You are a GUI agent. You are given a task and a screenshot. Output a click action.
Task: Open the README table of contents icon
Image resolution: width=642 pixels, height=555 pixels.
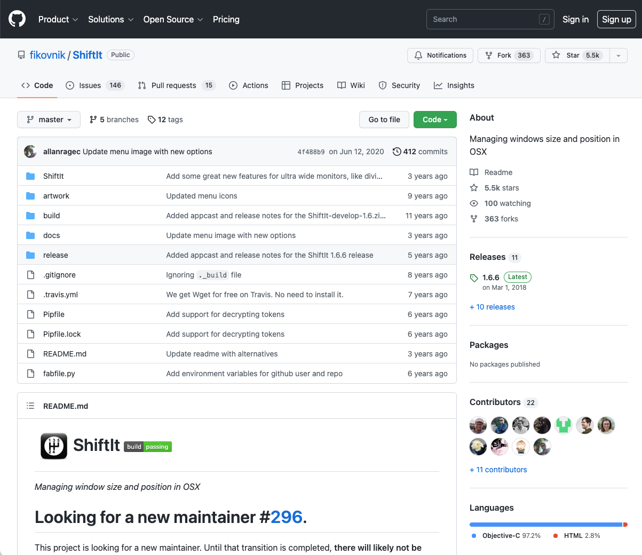30,406
